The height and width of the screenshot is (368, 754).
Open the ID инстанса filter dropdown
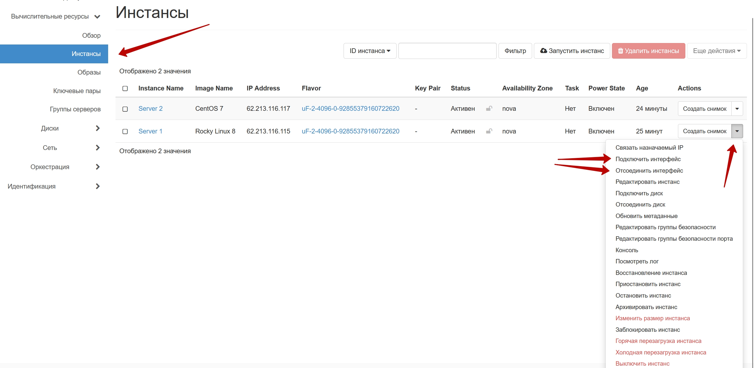pyautogui.click(x=370, y=51)
